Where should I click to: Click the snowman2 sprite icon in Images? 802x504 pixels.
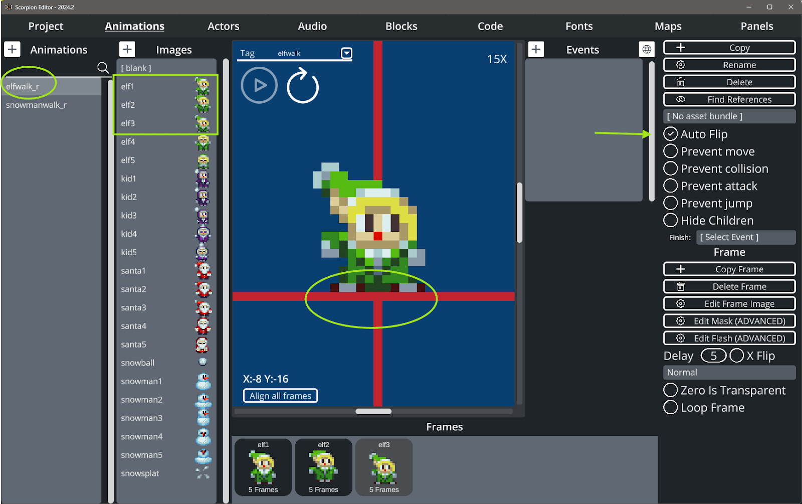tap(203, 400)
